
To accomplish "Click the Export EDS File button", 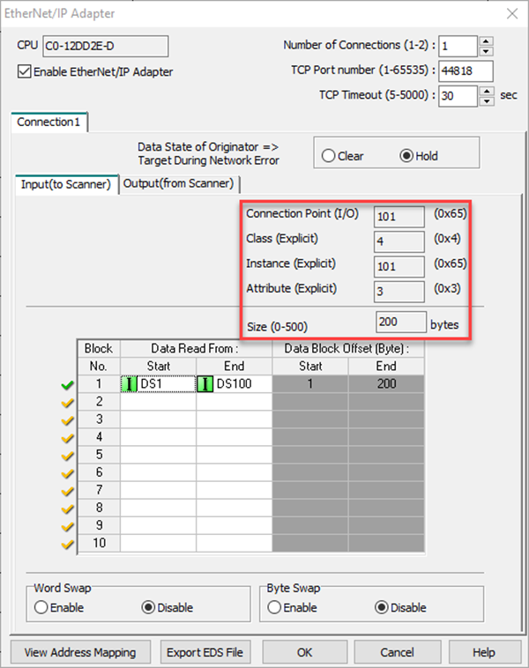I will 206,653.
